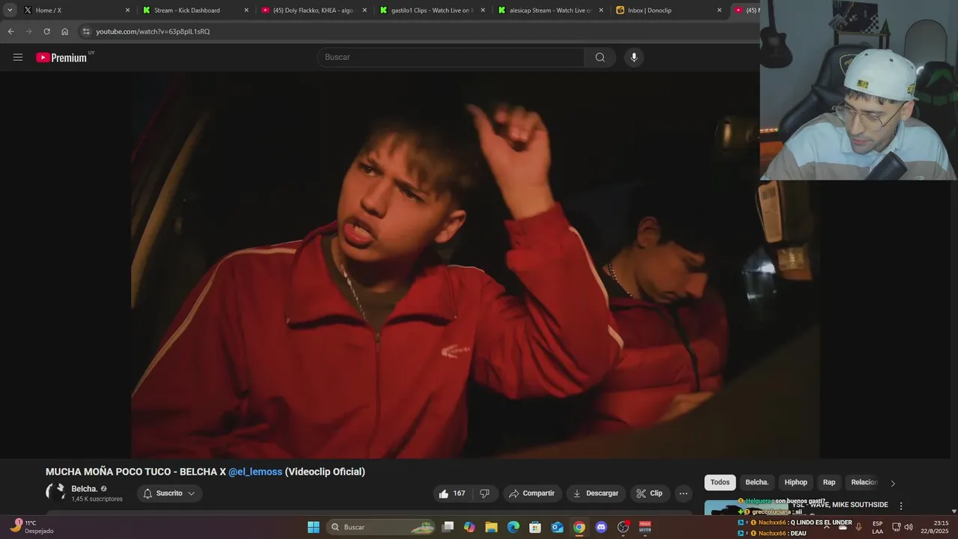Open the weather widget showing 11°C

pyautogui.click(x=31, y=527)
